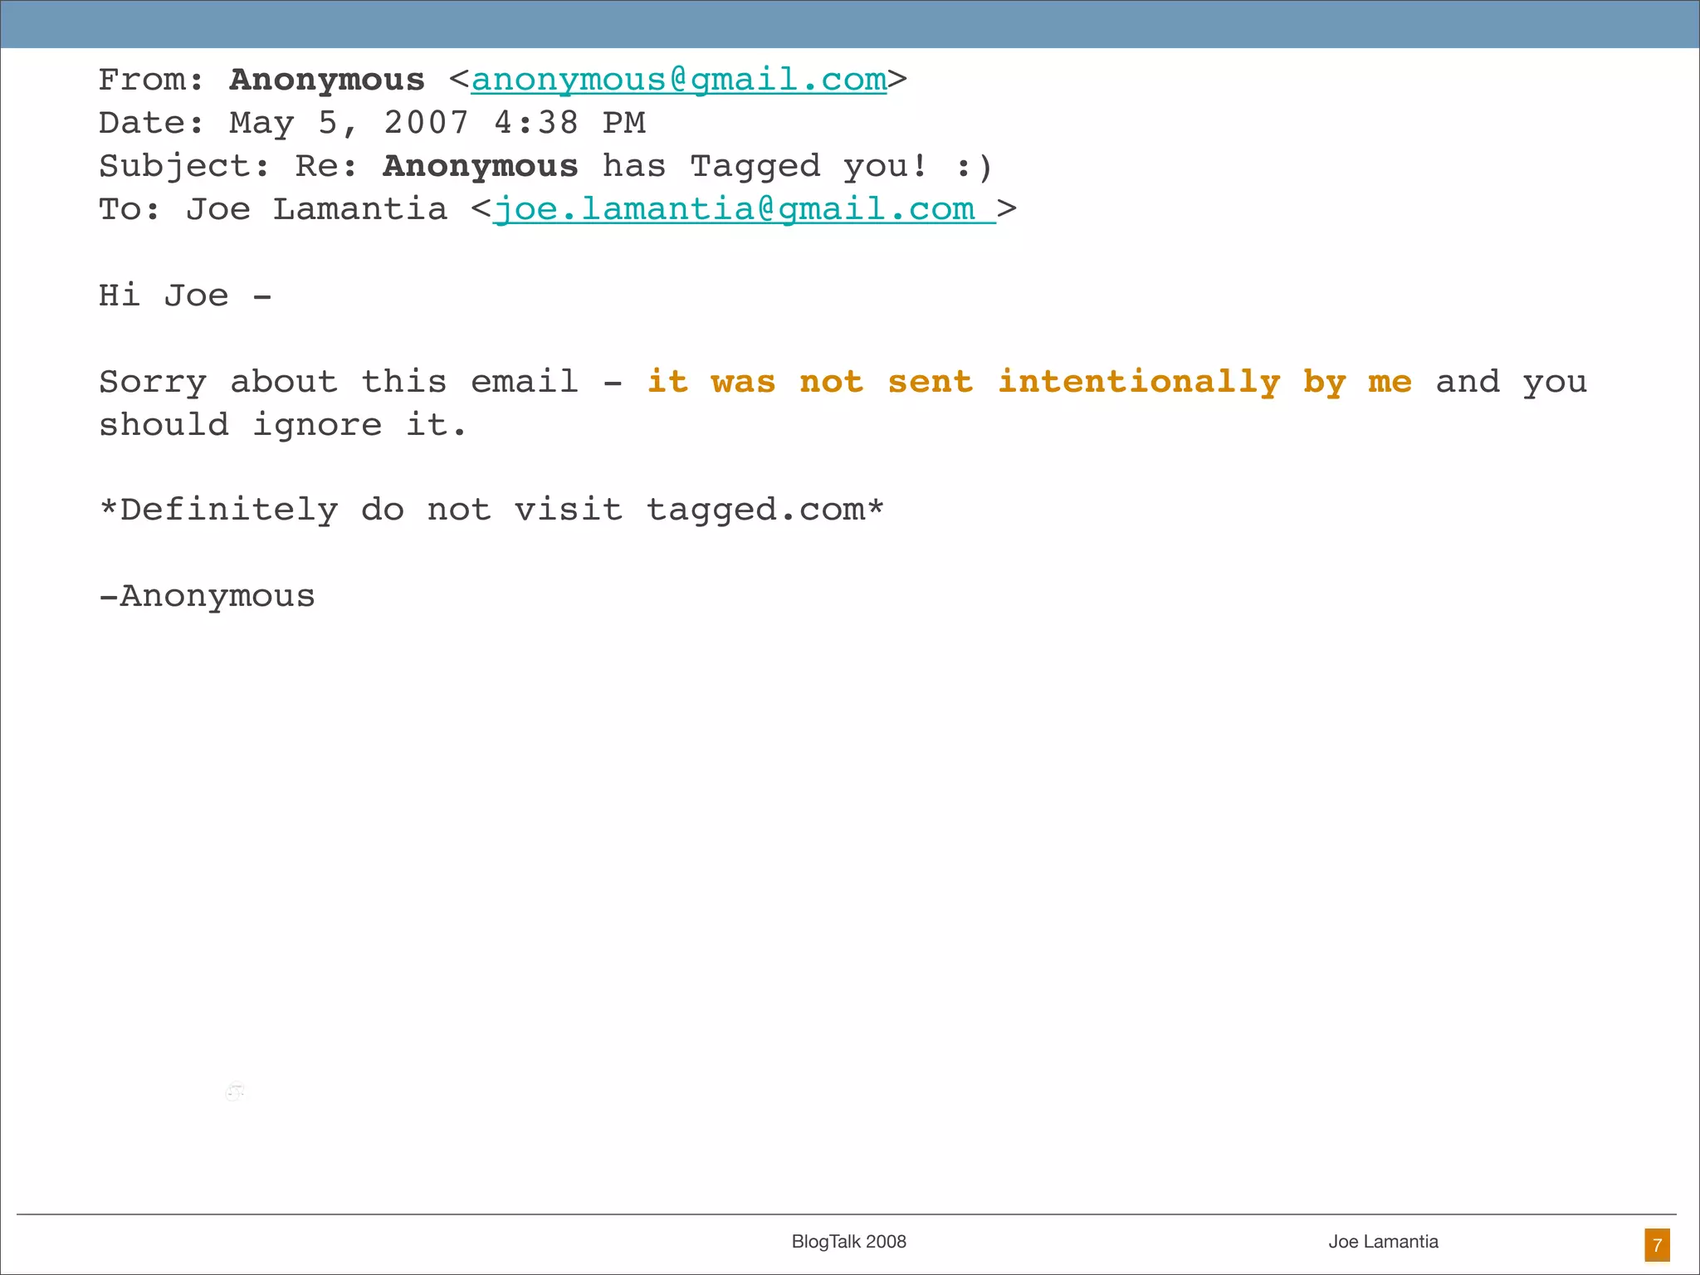Click the faint Venn diagram watermark icon

click(x=236, y=1092)
